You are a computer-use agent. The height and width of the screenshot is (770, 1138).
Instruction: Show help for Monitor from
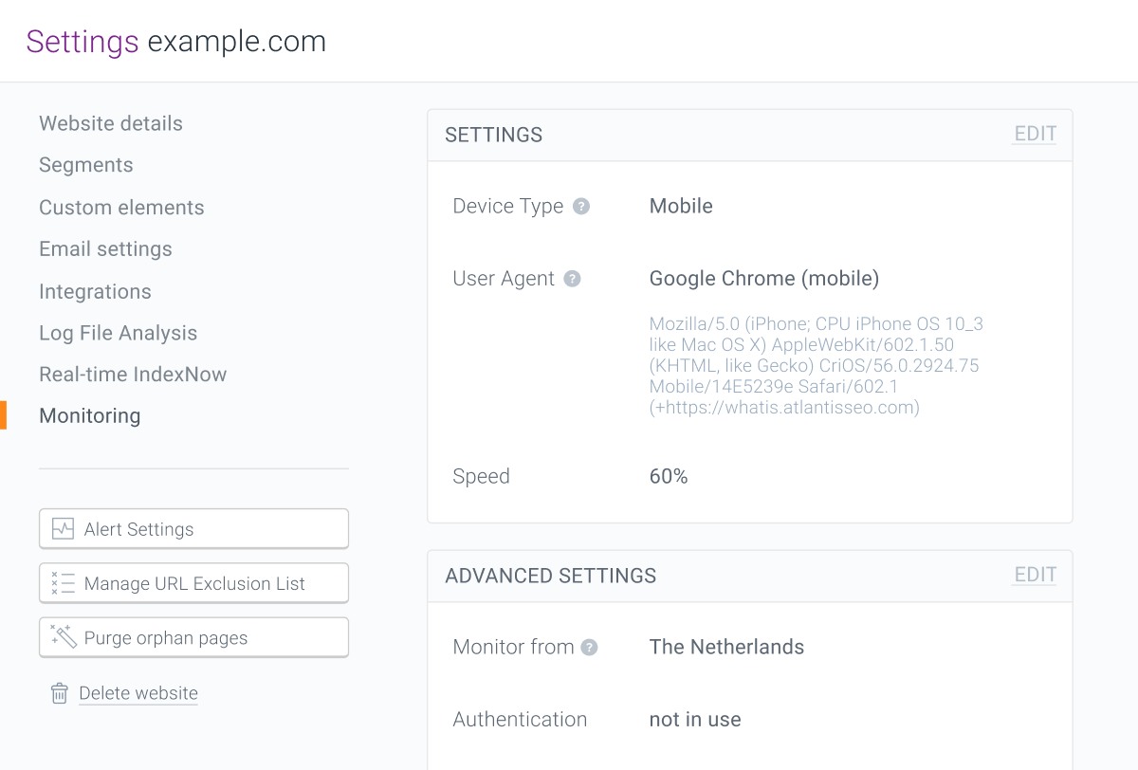589,648
